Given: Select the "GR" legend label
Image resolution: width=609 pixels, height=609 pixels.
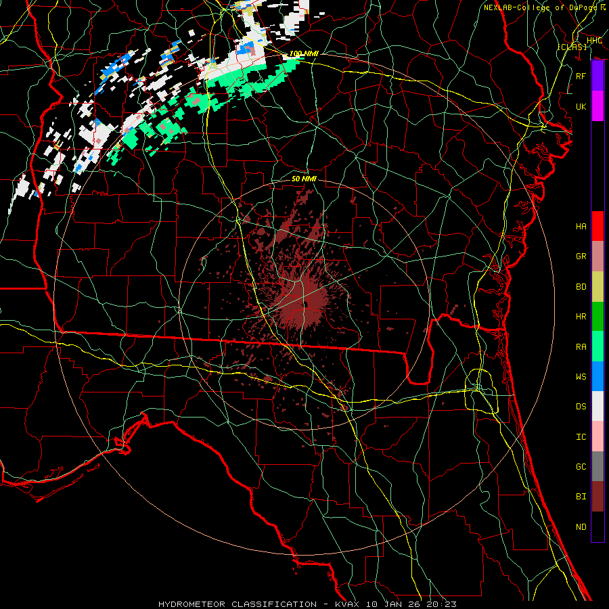Looking at the screenshot, I should pos(581,256).
